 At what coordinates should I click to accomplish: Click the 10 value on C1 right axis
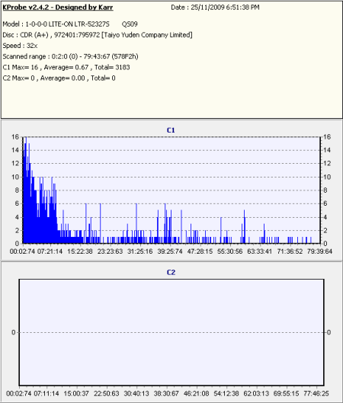326,177
